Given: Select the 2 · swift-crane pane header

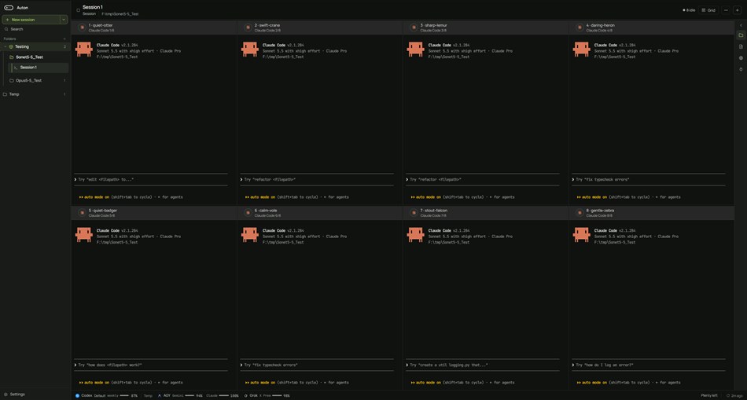Looking at the screenshot, I should point(320,28).
